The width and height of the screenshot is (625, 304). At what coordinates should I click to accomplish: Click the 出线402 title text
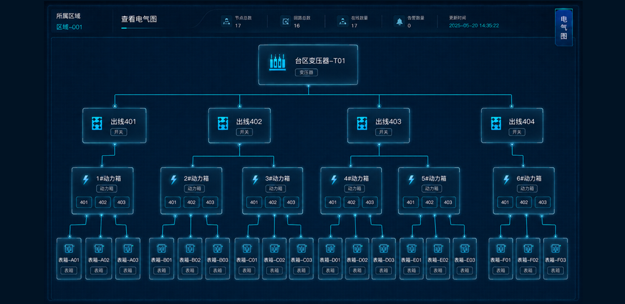point(249,122)
